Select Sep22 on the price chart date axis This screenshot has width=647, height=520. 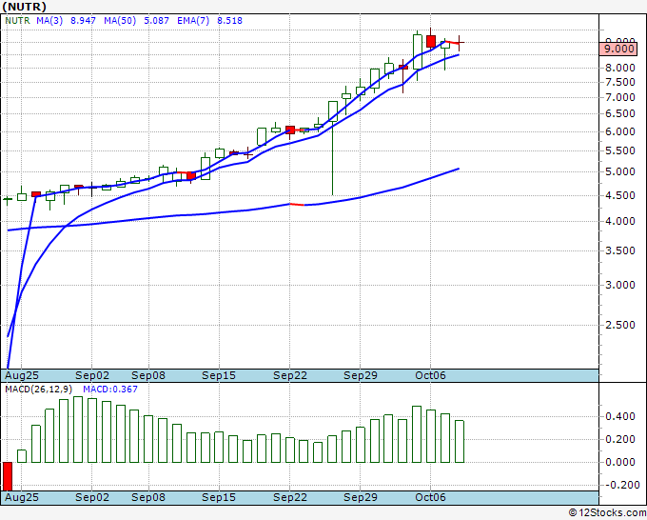pos(290,375)
